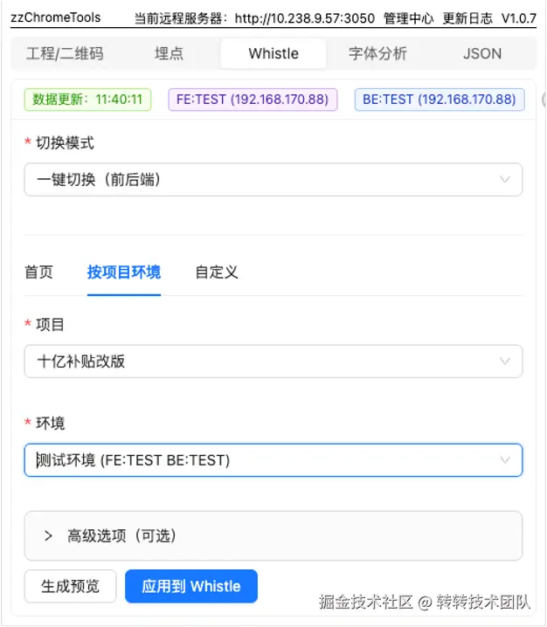547x627 pixels.
Task: Apply settings with 应用到 Whistle button
Action: pyautogui.click(x=190, y=586)
